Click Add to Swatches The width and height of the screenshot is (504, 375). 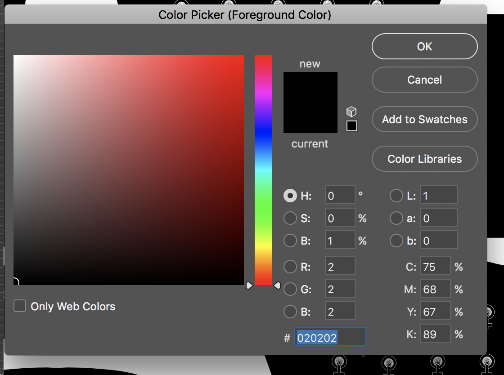coord(424,119)
